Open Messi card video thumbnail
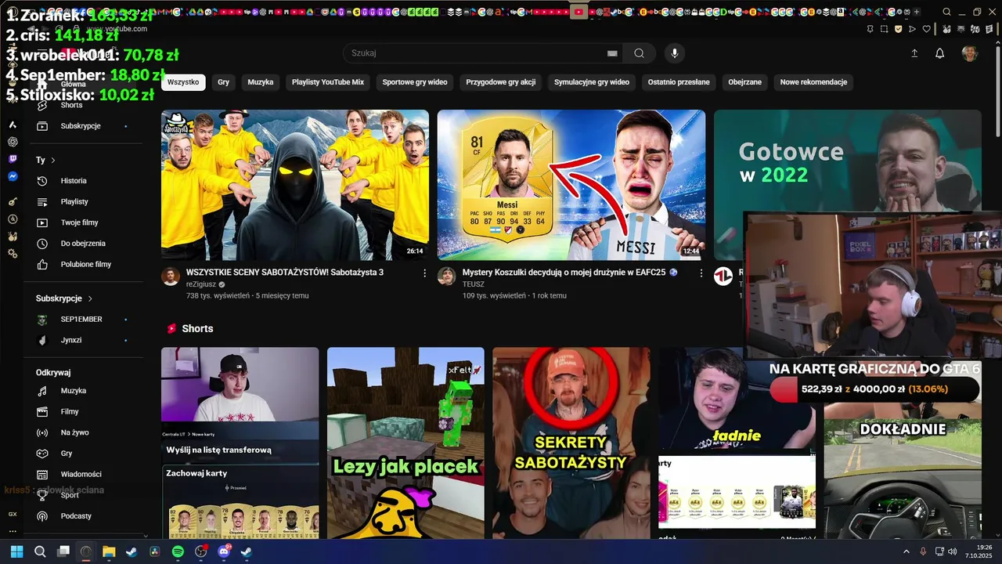The width and height of the screenshot is (1002, 564). (x=571, y=185)
